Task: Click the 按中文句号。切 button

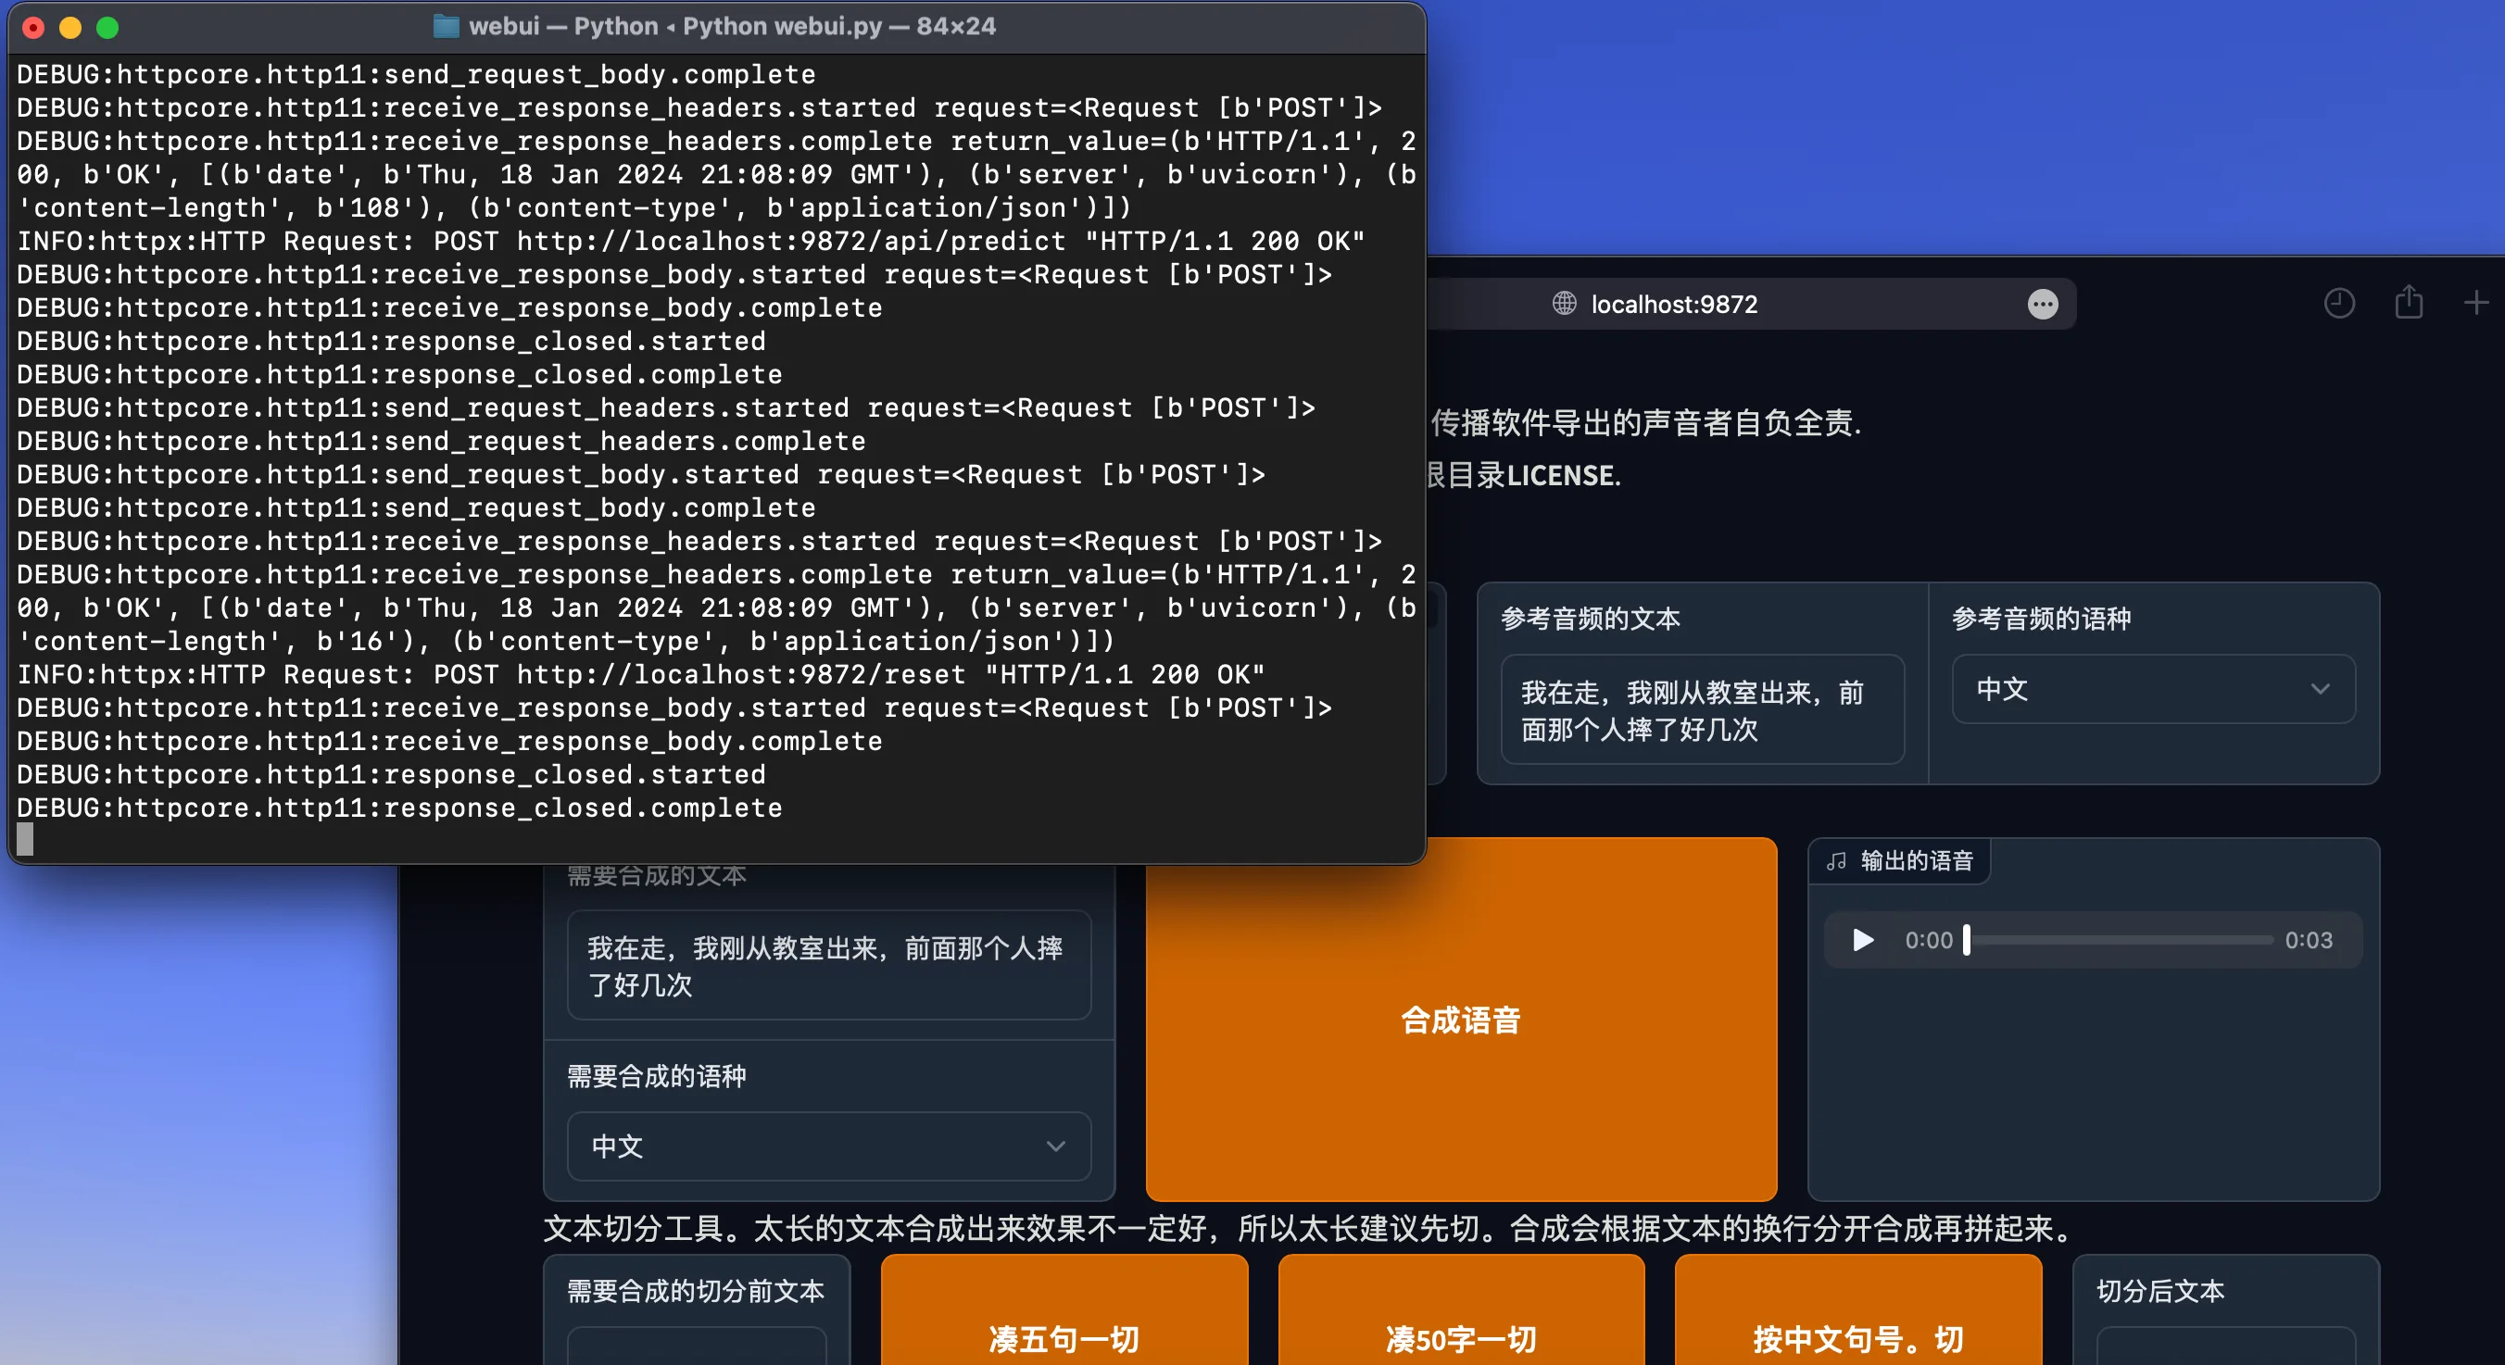Action: pos(1857,1338)
